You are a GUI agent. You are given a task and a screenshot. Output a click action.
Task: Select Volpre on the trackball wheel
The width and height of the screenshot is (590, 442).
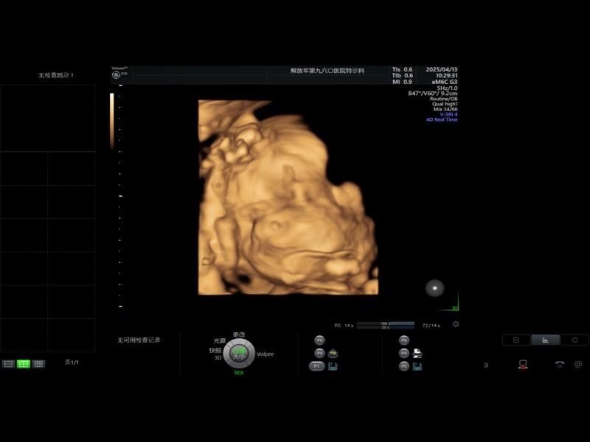[x=265, y=354]
